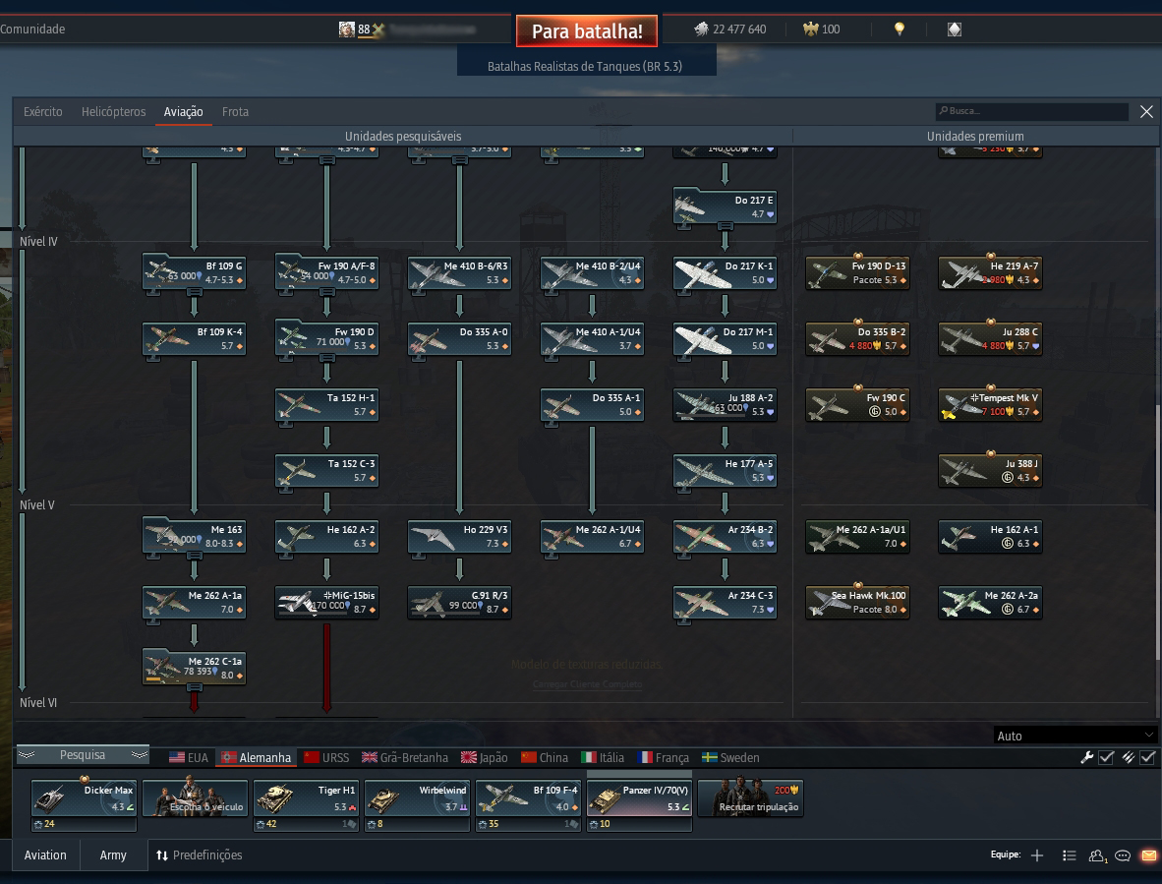Select the Sweden flag nation
The height and width of the screenshot is (884, 1162).
coord(730,757)
